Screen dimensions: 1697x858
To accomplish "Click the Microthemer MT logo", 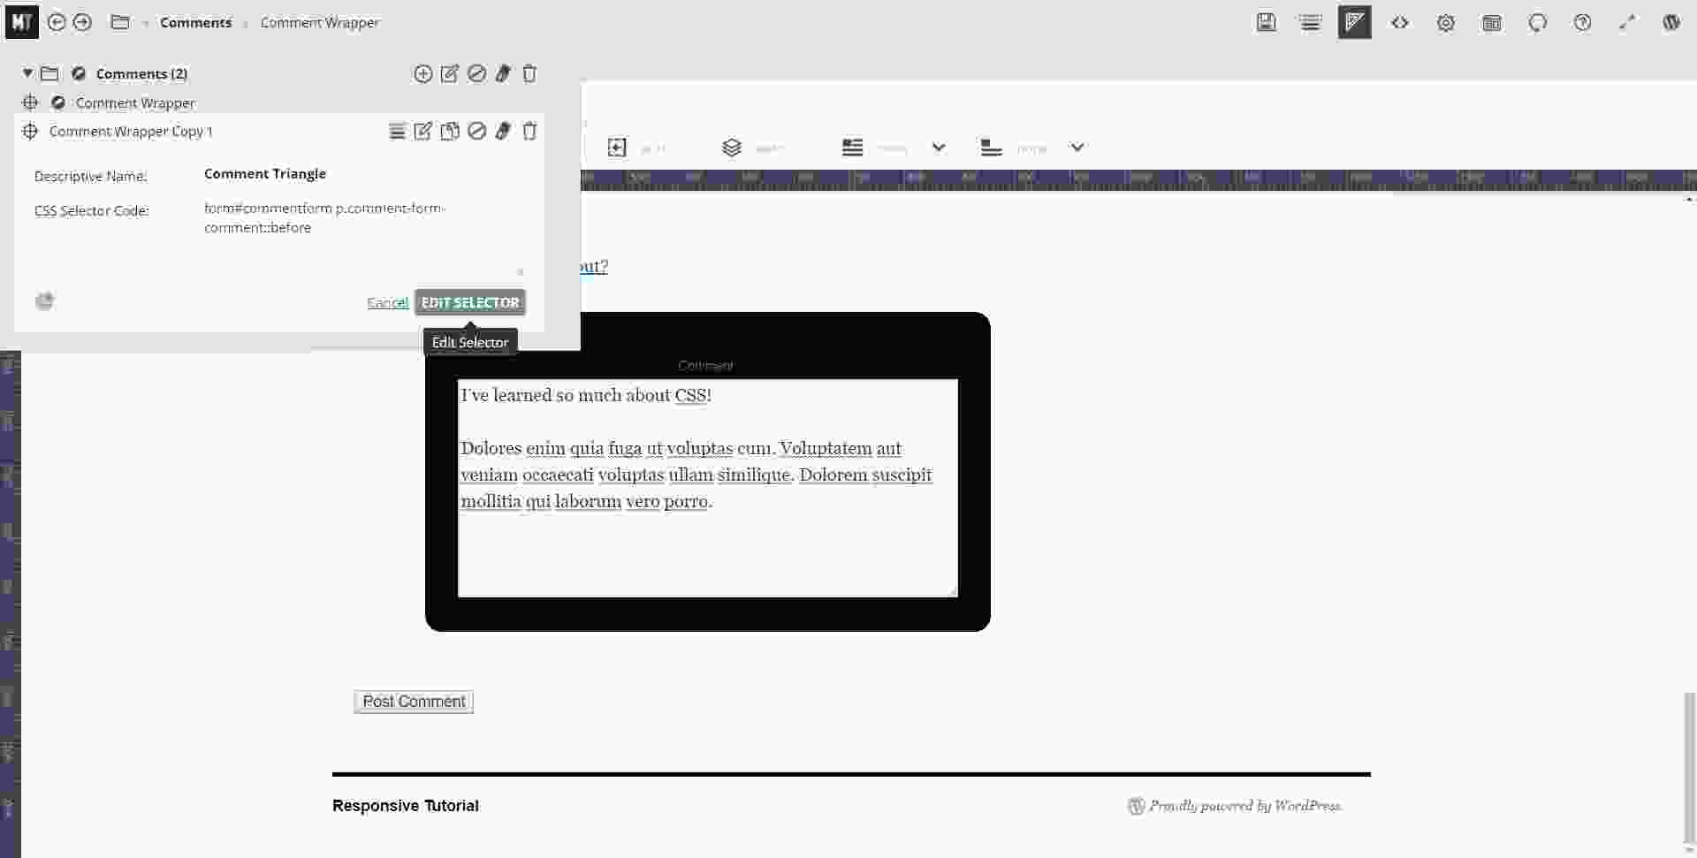I will [21, 22].
